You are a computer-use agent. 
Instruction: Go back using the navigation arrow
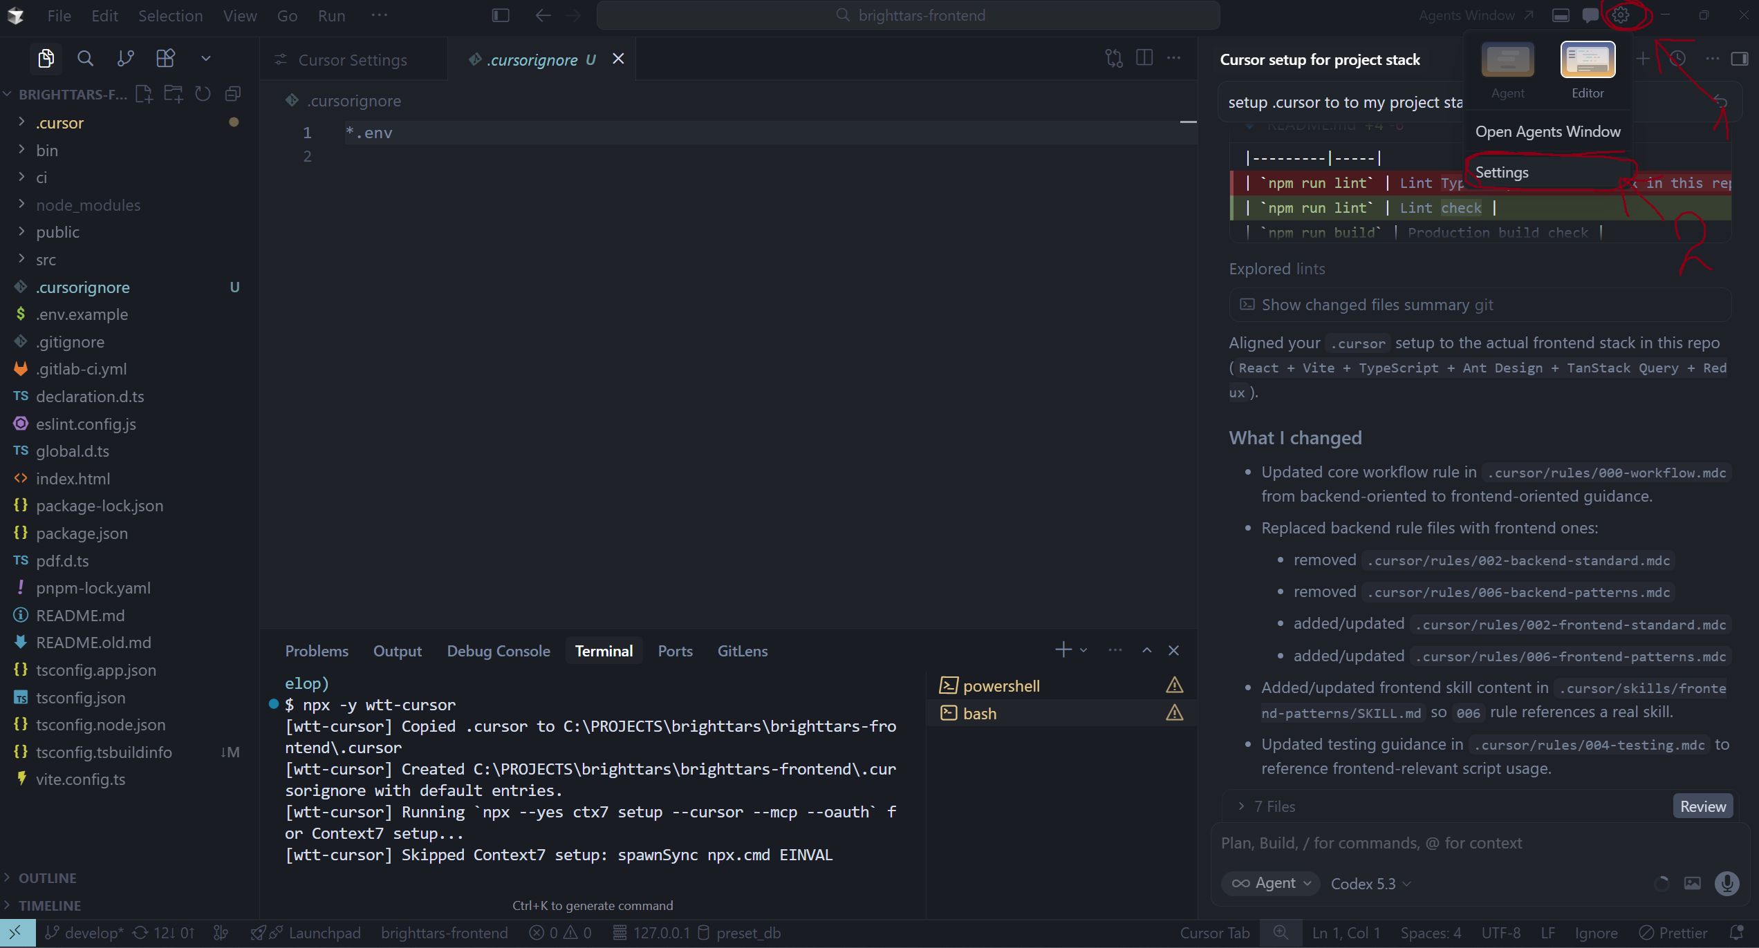543,15
